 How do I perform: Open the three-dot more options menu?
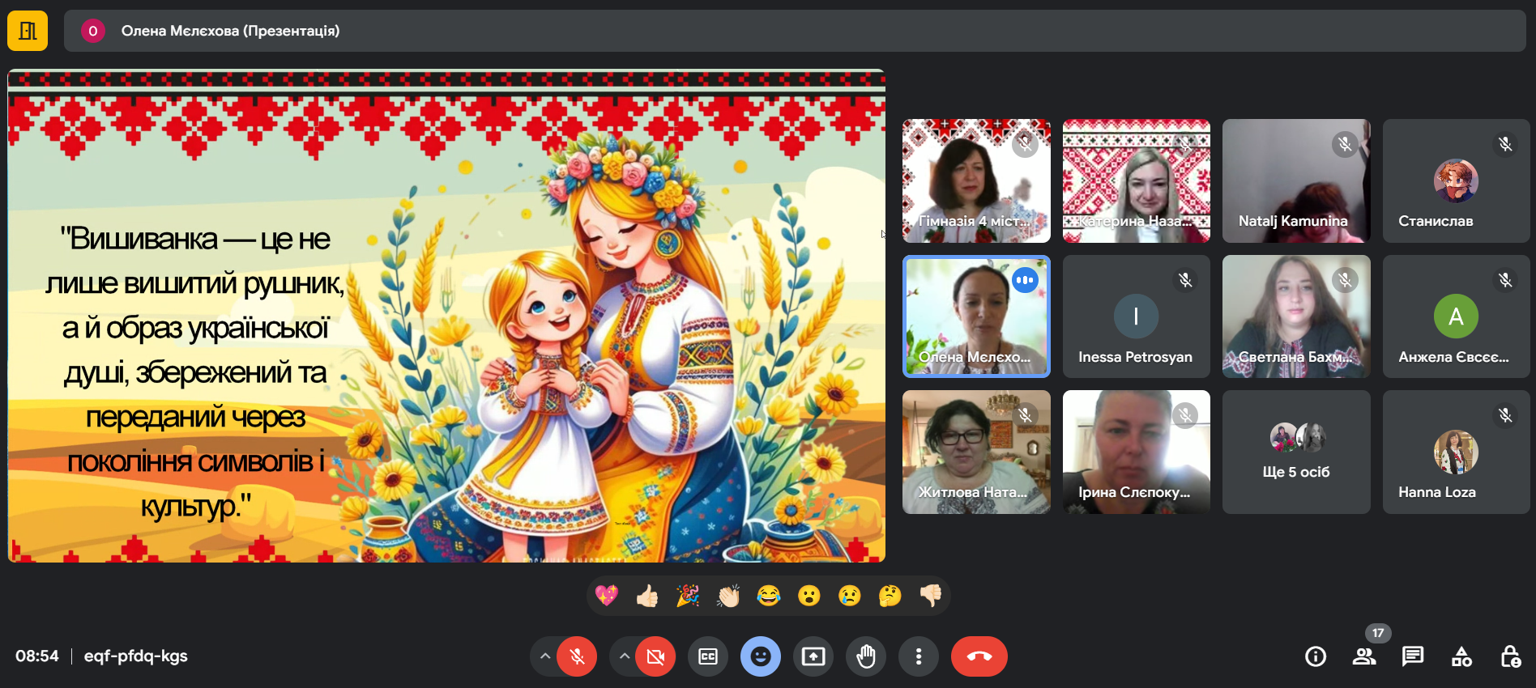[918, 656]
